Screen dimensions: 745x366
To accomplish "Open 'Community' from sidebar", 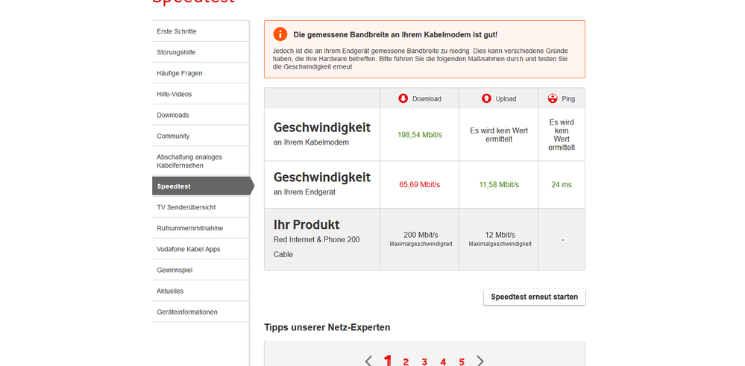I will 173,136.
